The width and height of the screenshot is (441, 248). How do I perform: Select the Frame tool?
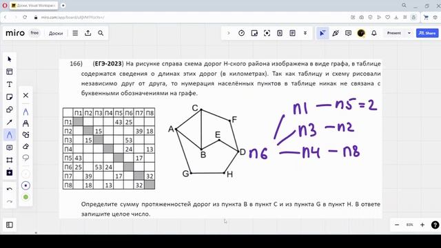pos(9,160)
